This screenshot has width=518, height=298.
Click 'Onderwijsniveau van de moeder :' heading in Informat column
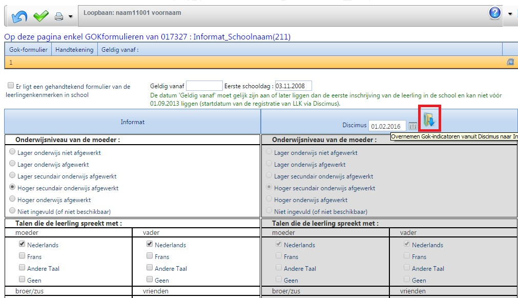(68, 140)
